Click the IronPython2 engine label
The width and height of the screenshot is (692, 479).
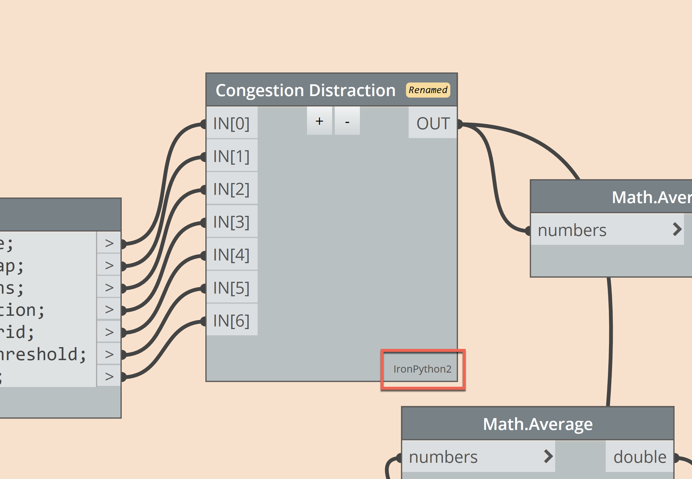click(422, 369)
